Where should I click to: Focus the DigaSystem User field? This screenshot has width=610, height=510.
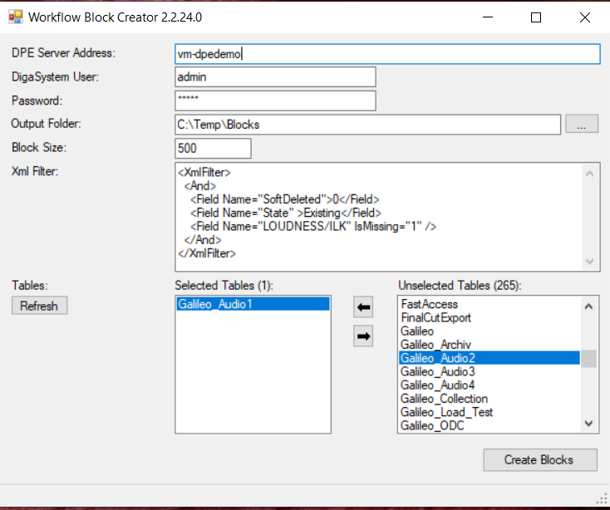tap(275, 76)
